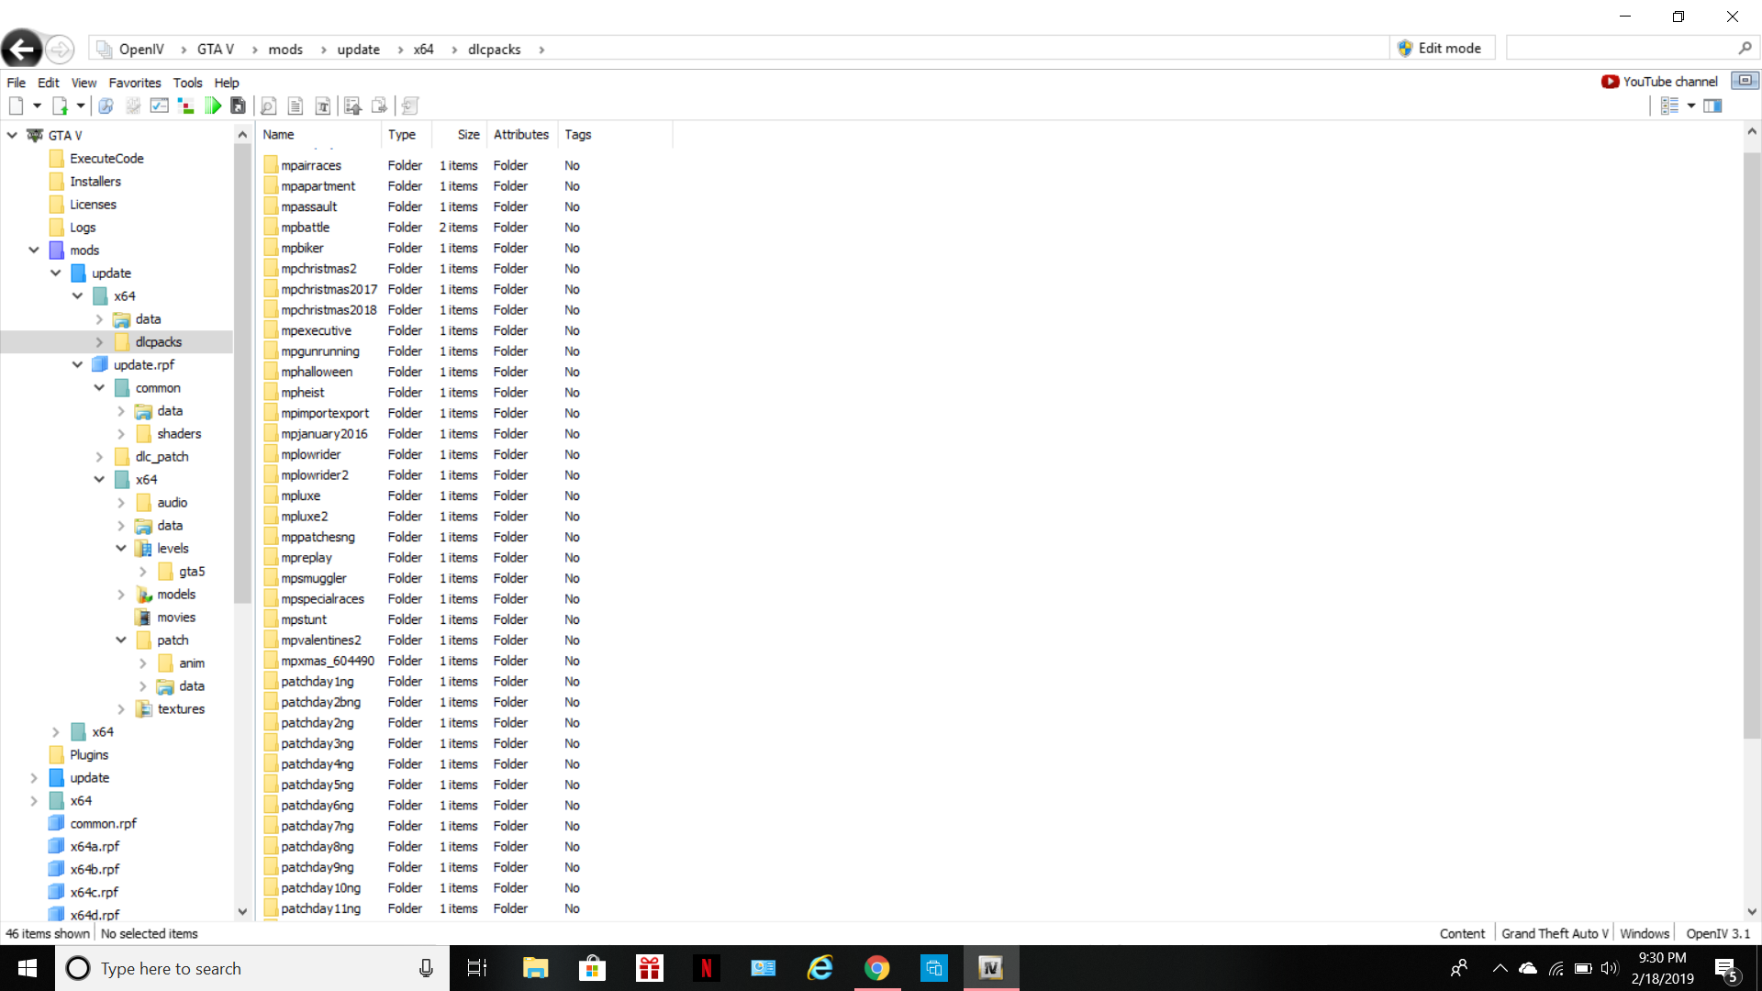Click the dark shortcut-file toolbar icon
Screen dimensions: 1762x991
238,106
